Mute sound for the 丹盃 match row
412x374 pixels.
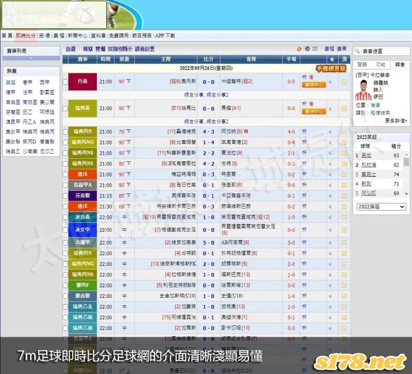pyautogui.click(x=330, y=82)
